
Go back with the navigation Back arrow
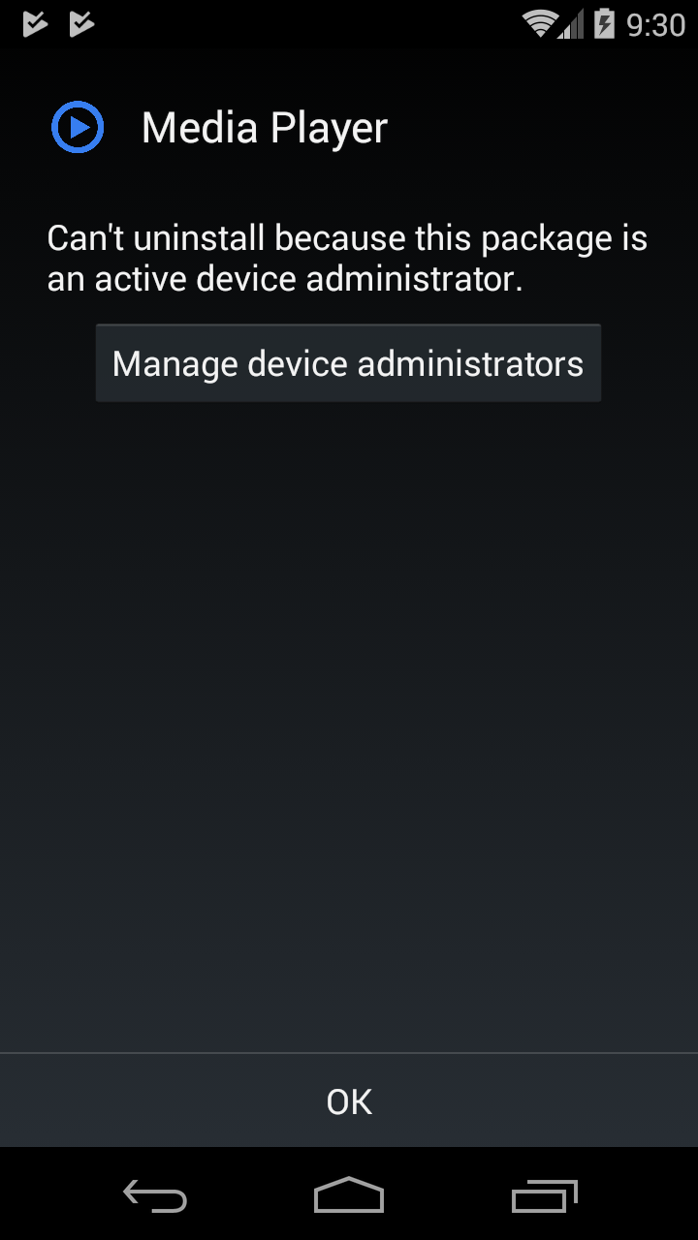click(155, 1195)
